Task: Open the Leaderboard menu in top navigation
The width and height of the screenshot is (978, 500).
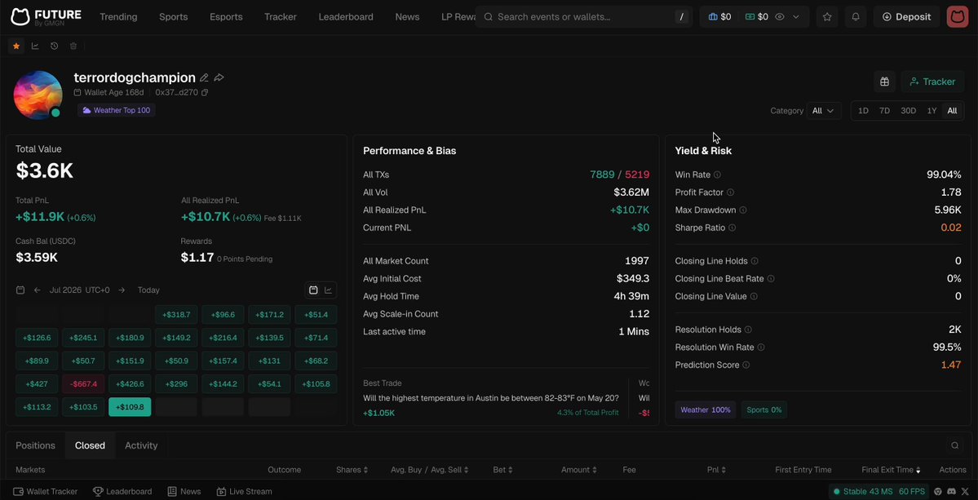Action: [x=346, y=17]
